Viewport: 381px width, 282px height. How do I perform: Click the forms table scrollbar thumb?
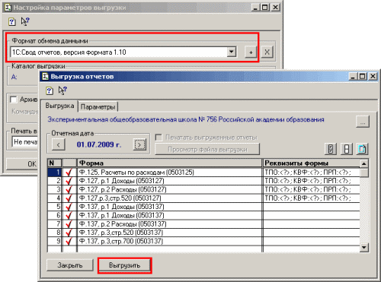pyautogui.click(x=364, y=173)
